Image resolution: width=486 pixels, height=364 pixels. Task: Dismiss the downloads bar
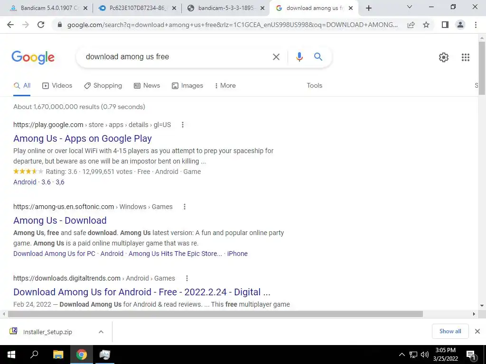(x=477, y=331)
